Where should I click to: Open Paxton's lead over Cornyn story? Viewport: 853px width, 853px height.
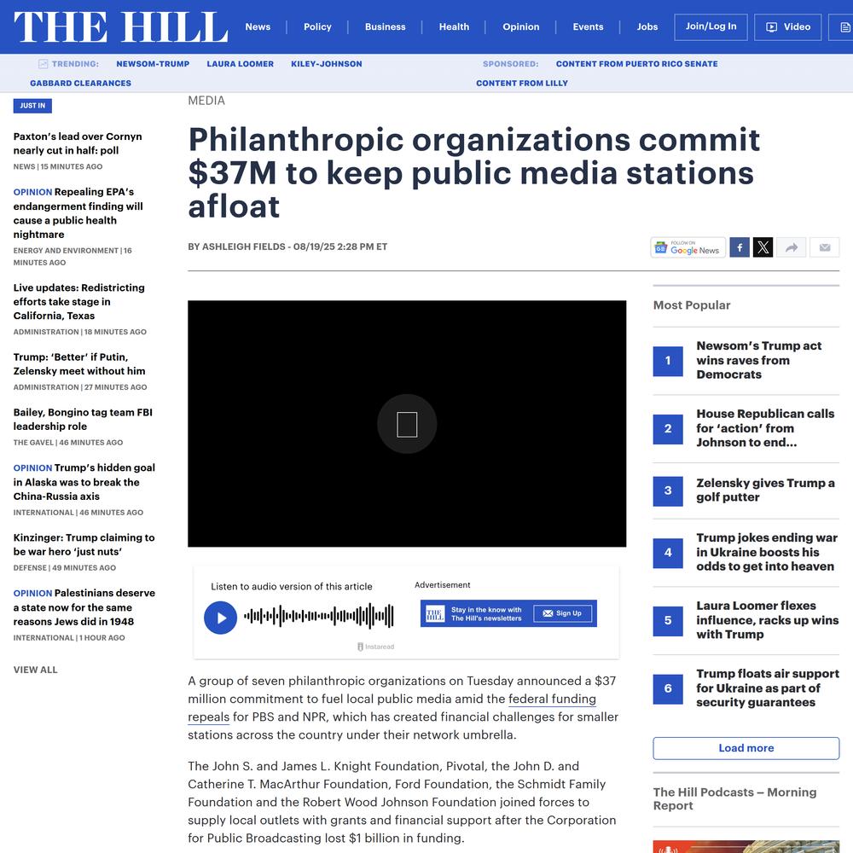pyautogui.click(x=78, y=143)
